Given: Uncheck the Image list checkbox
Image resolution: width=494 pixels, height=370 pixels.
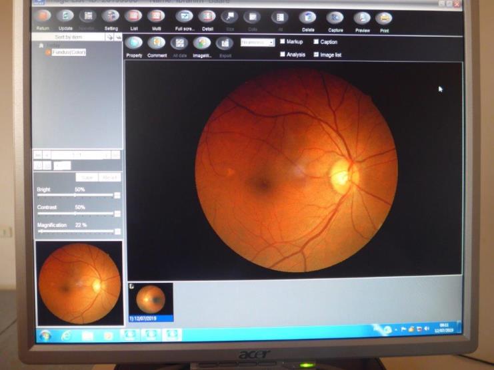Looking at the screenshot, I should [316, 55].
